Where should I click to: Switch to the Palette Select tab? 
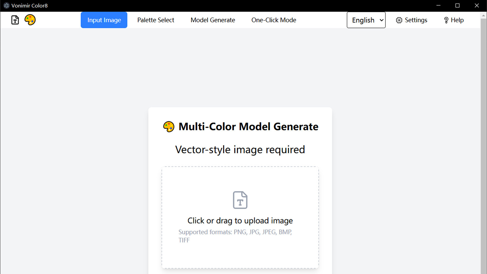(155, 20)
